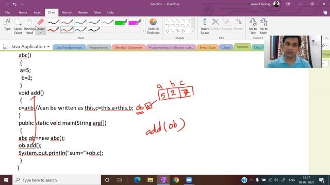The image size is (330, 185).
Task: Pick the black thin pen, top row
Action: pos(53,22)
